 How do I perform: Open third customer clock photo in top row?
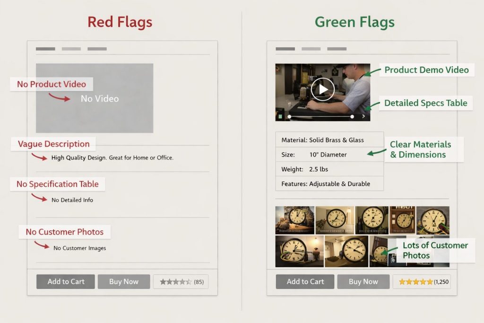click(372, 220)
